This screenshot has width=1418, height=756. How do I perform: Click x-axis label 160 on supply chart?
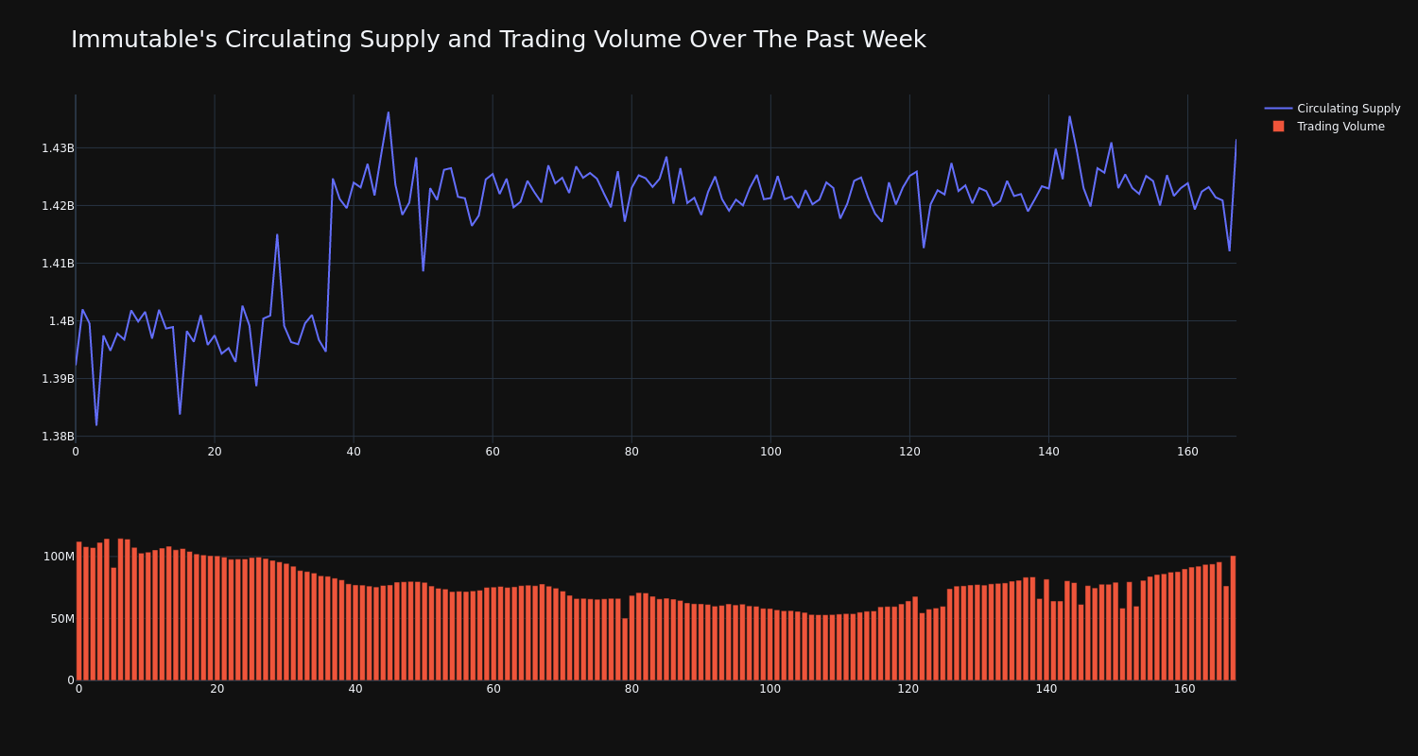[x=1187, y=452]
